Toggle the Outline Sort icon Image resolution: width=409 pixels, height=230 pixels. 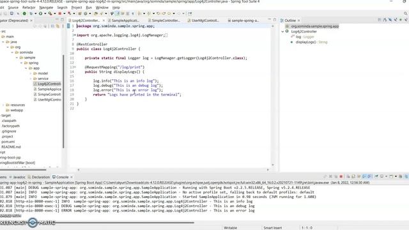tap(385, 20)
